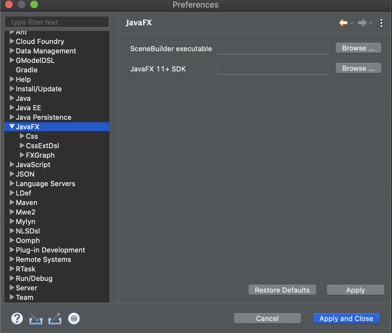This screenshot has height=333, width=392.
Task: Click the Oomph preference recorder icon
Action: (74, 318)
